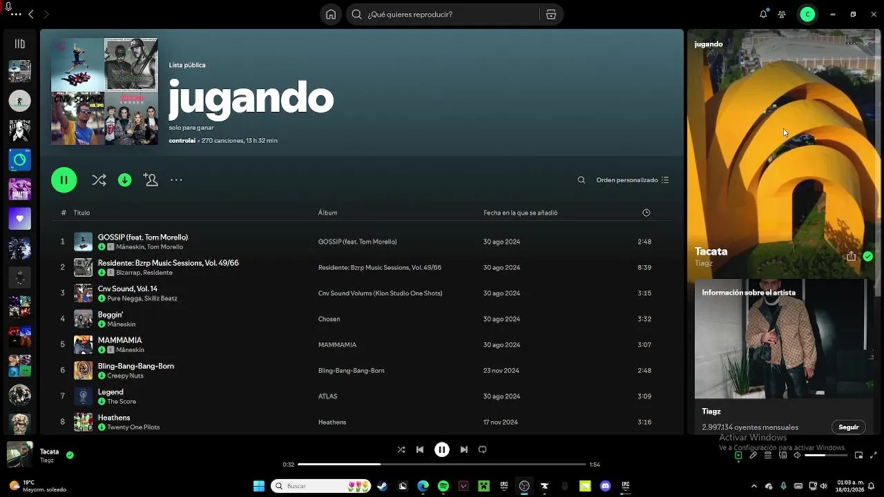Skip to the previous track
This screenshot has width=884, height=497.
pyautogui.click(x=420, y=449)
